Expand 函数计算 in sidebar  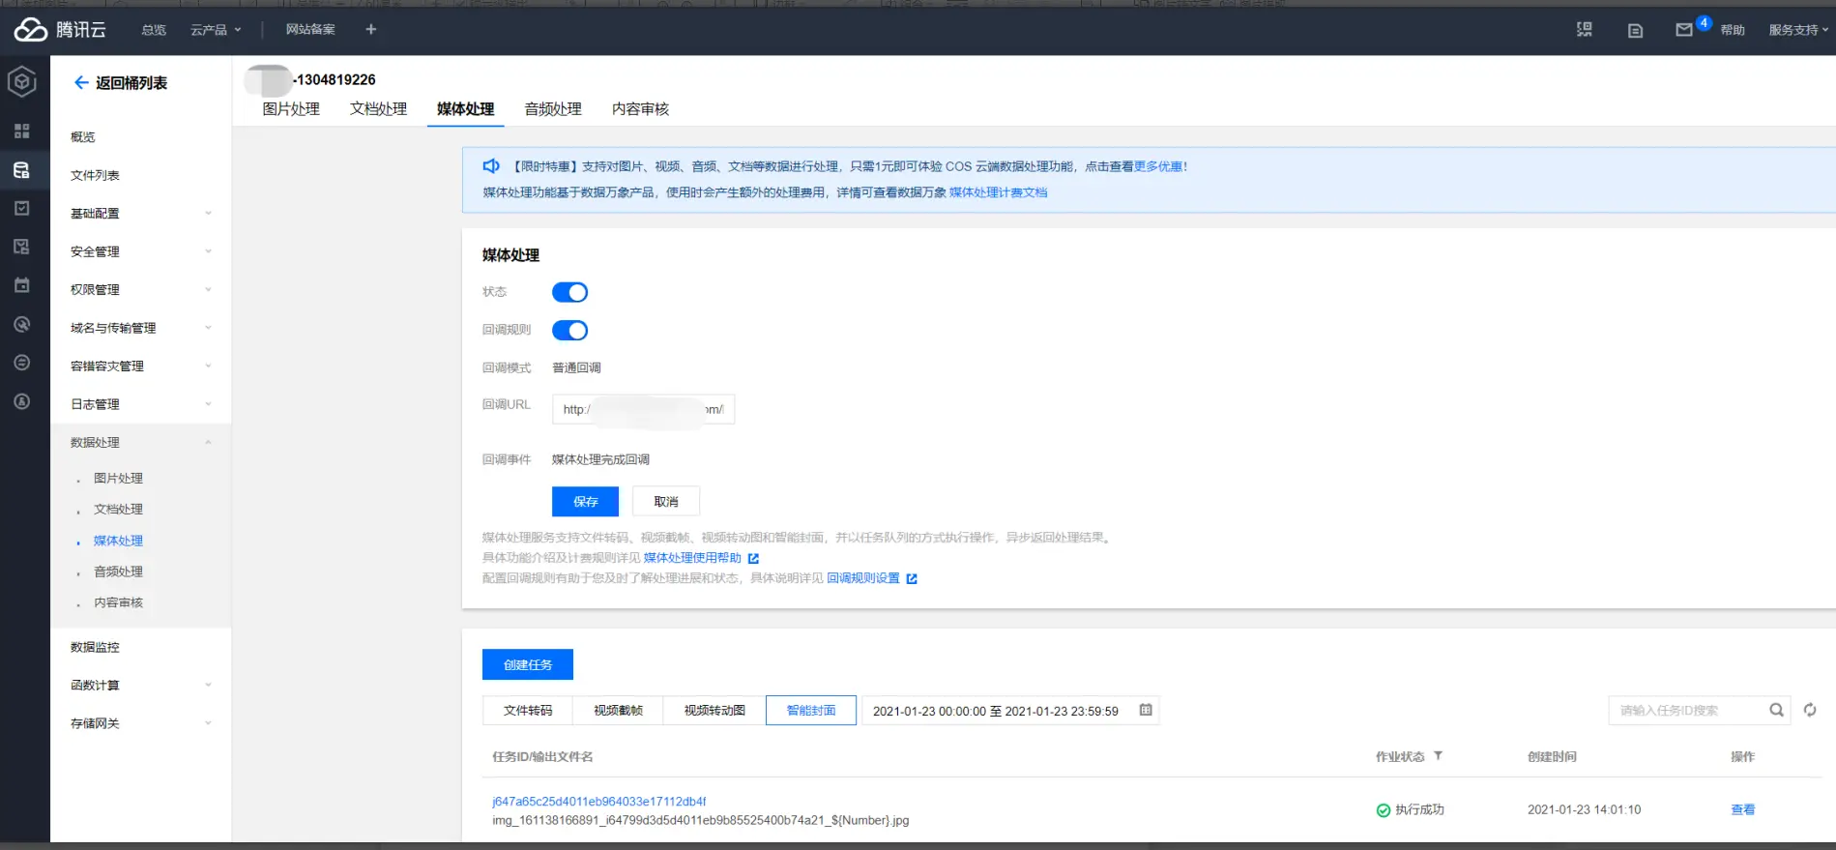tap(140, 686)
